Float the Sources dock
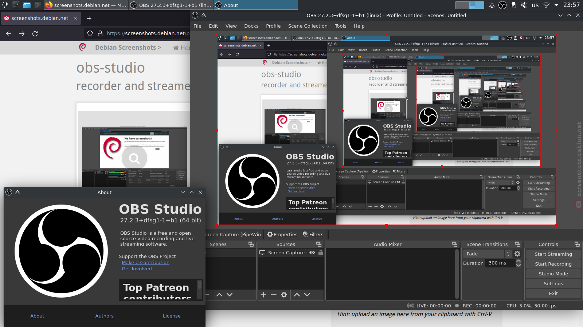583x327 pixels. (x=319, y=244)
